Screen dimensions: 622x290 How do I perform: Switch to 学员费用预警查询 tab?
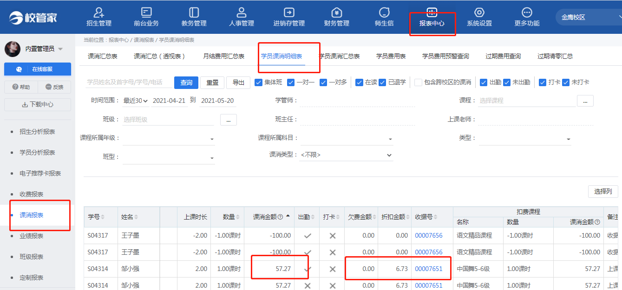pyautogui.click(x=445, y=56)
